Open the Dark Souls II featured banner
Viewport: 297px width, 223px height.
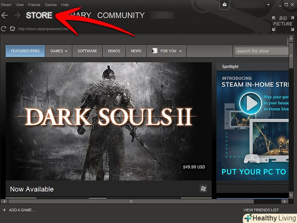click(x=109, y=121)
